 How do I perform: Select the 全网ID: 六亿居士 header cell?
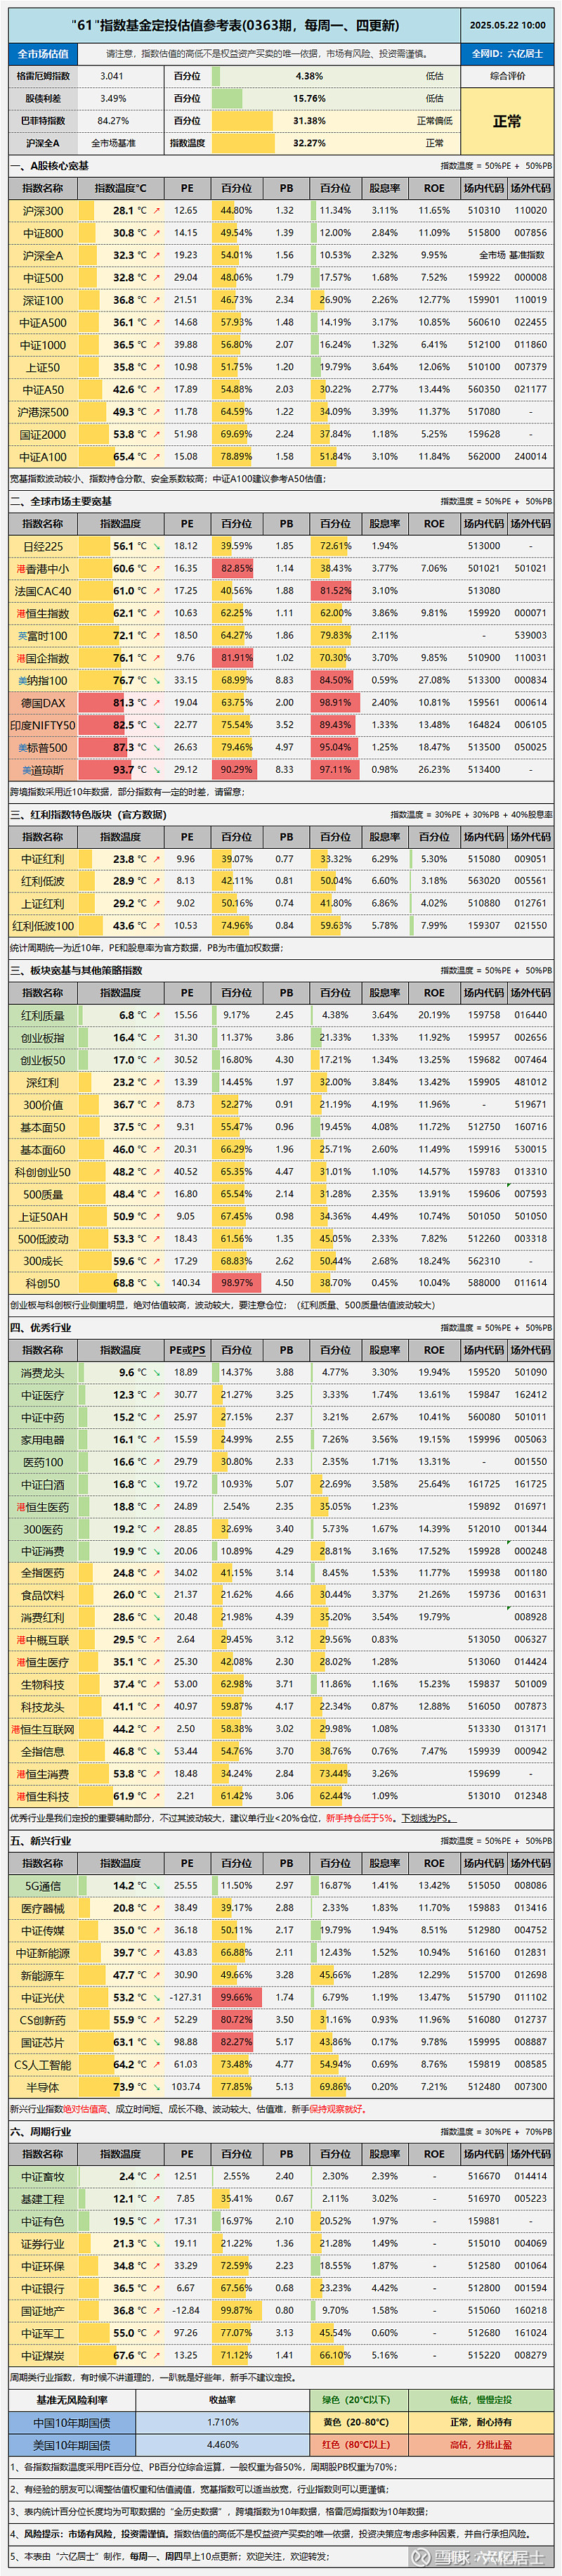(507, 54)
